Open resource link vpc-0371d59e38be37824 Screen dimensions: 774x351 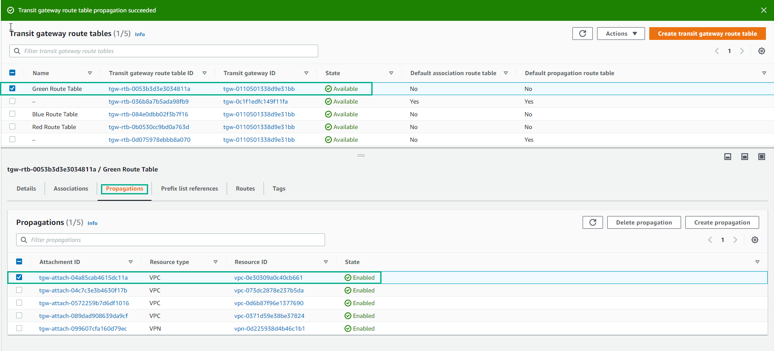click(x=269, y=316)
